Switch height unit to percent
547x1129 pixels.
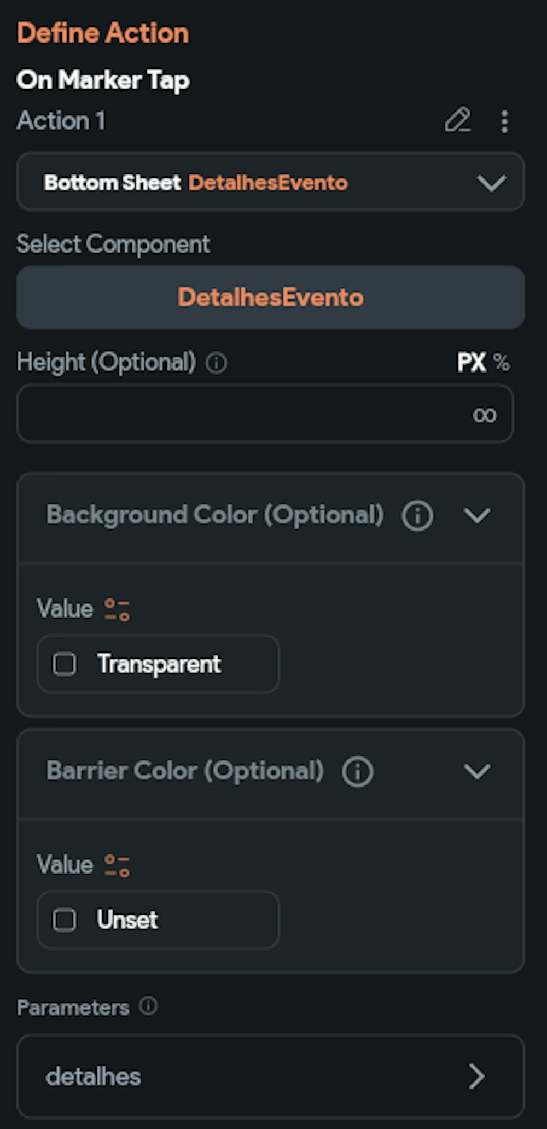[x=502, y=362]
